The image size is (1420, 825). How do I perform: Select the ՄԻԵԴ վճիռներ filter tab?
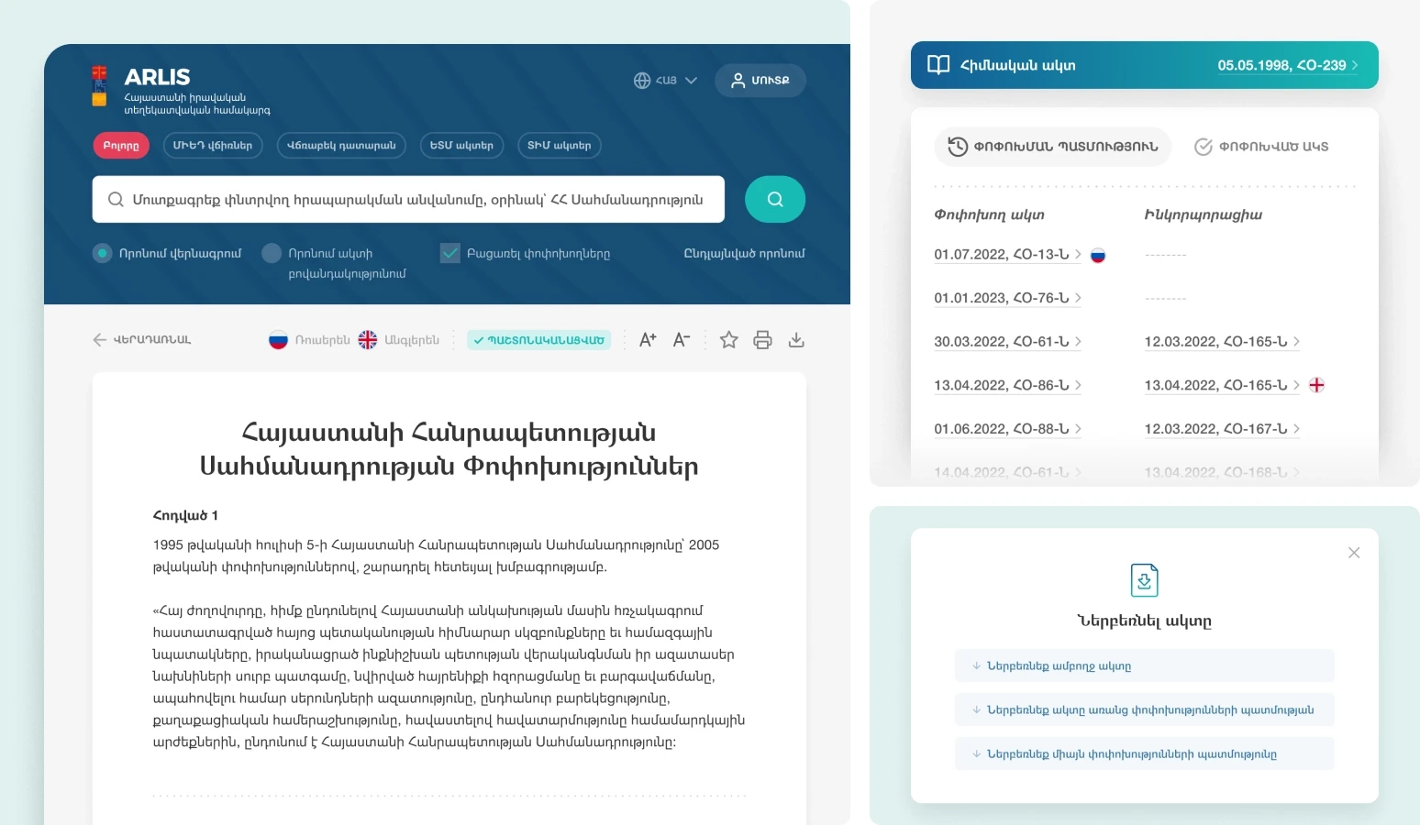pyautogui.click(x=213, y=146)
